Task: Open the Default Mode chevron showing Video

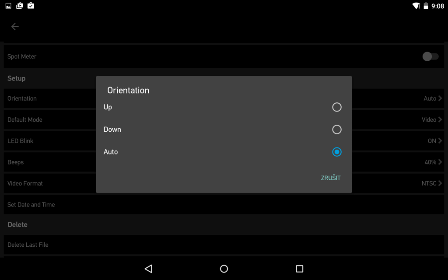Action: click(x=440, y=120)
